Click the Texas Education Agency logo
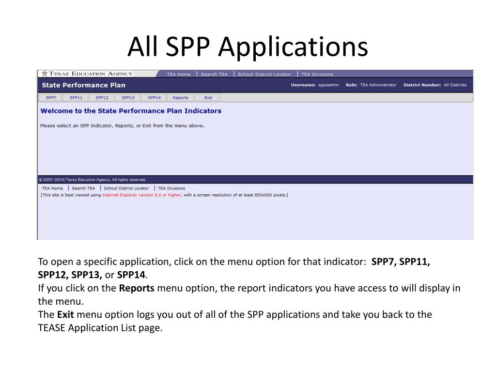496x372 pixels. tap(87, 74)
